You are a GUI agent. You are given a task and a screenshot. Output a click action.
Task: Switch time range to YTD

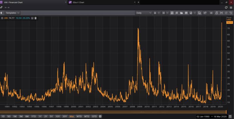click(34, 116)
